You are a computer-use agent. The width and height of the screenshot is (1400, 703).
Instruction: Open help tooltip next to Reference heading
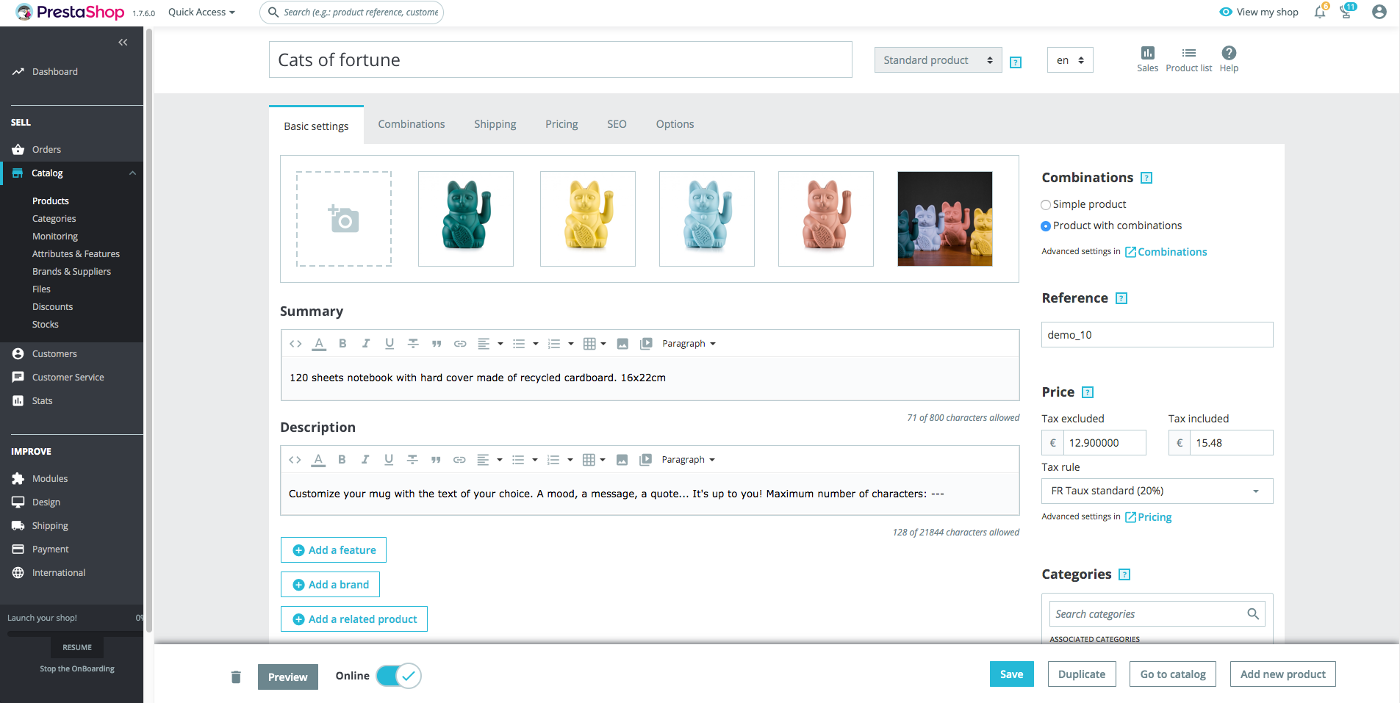pos(1121,298)
